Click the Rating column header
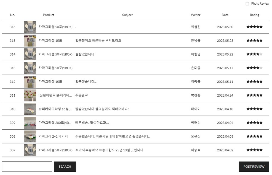Screen dimensions: 272x175 point(255,15)
